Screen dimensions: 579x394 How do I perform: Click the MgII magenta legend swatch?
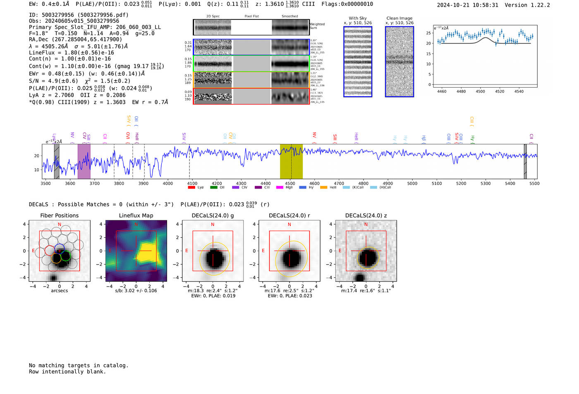click(x=280, y=188)
